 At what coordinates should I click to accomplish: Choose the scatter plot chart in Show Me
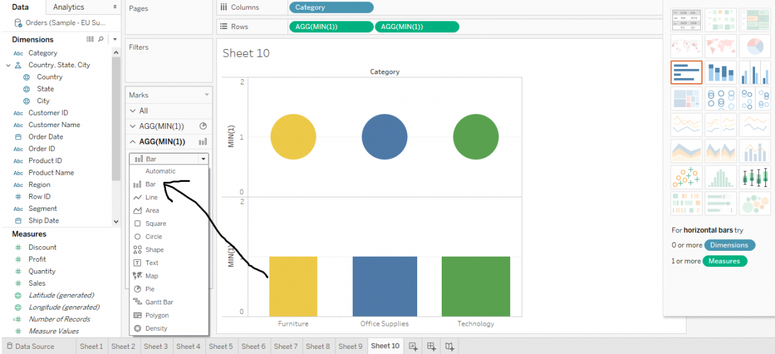tap(686, 177)
